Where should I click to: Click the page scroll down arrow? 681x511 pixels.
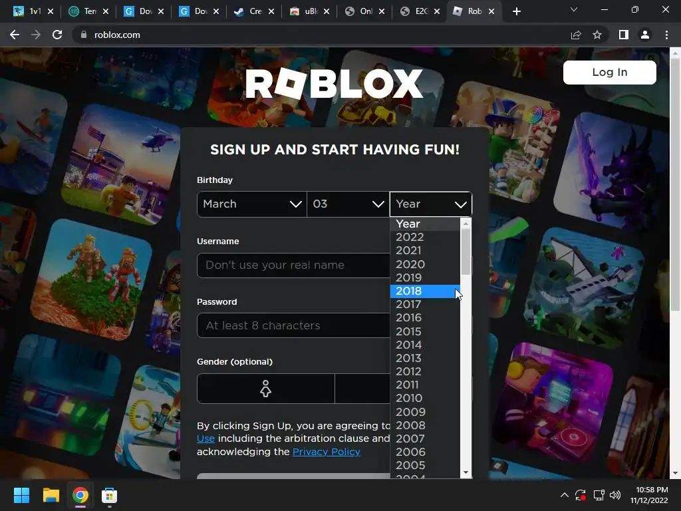click(675, 473)
